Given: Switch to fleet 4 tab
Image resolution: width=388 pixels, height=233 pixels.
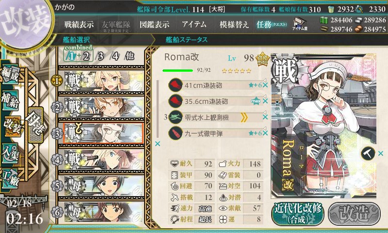Looking at the screenshot, I should click(x=115, y=56).
